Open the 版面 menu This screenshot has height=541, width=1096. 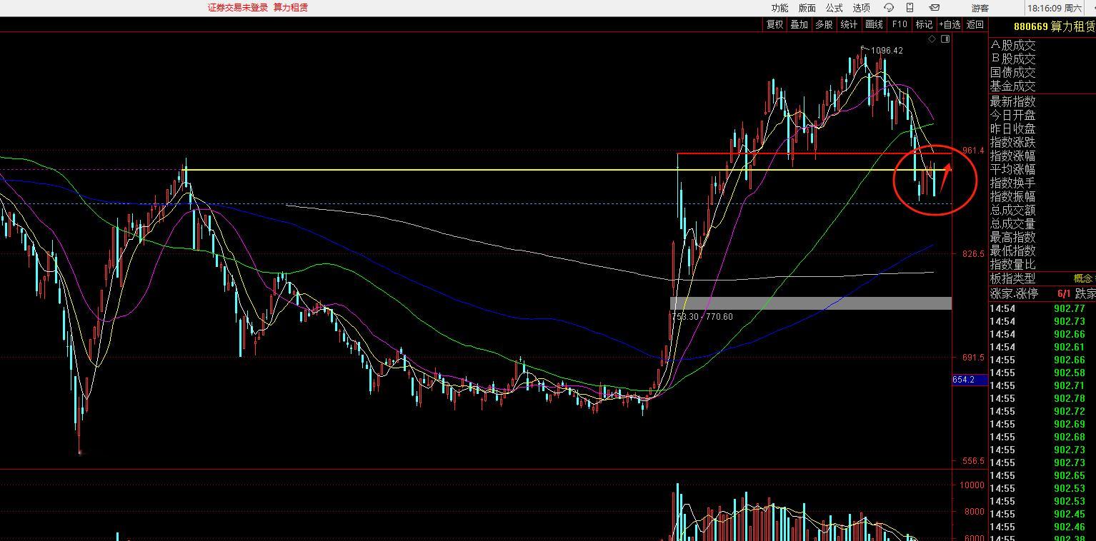click(807, 8)
